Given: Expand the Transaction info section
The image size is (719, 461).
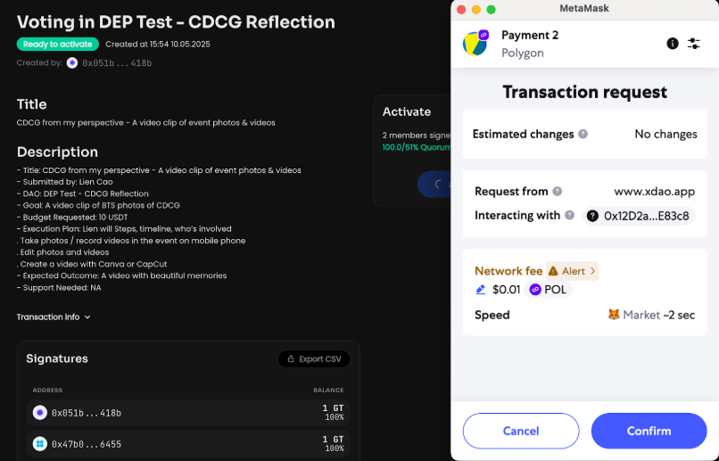Looking at the screenshot, I should (54, 317).
